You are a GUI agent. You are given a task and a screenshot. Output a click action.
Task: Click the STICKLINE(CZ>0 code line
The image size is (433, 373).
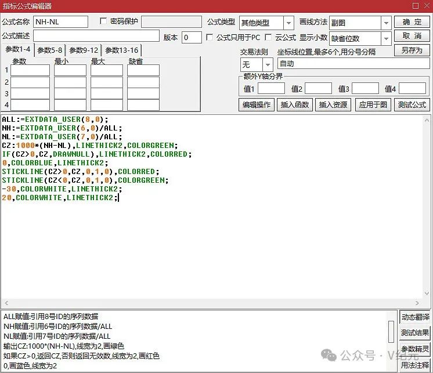click(x=80, y=172)
